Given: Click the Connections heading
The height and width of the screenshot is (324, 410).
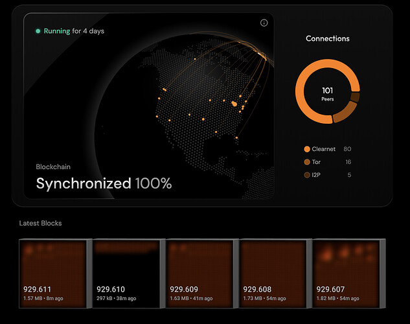Looking at the screenshot, I should pos(327,39).
